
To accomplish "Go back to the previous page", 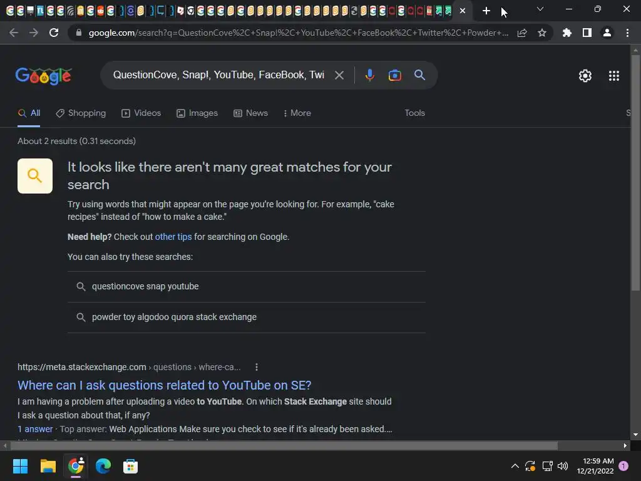I will [14, 33].
